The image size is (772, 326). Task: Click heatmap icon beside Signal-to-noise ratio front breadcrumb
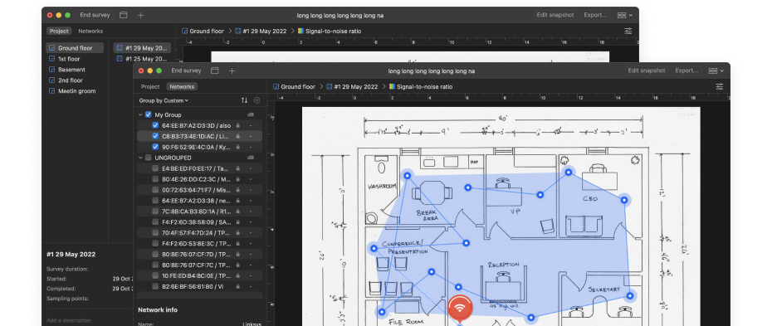pyautogui.click(x=392, y=86)
